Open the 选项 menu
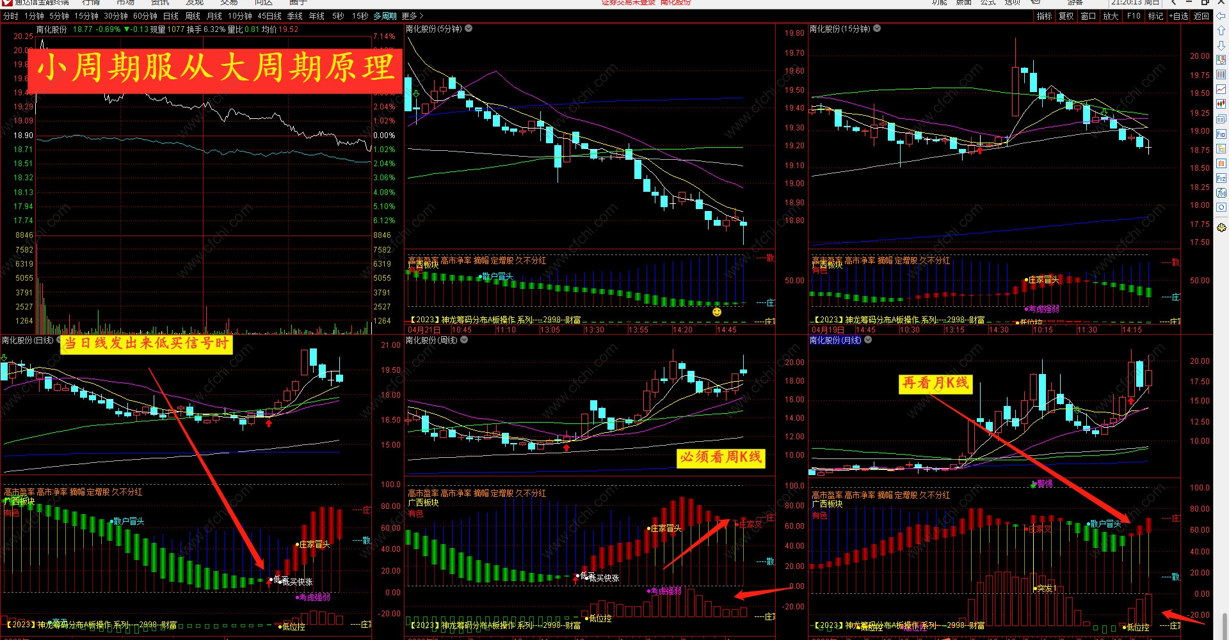 1013,3
